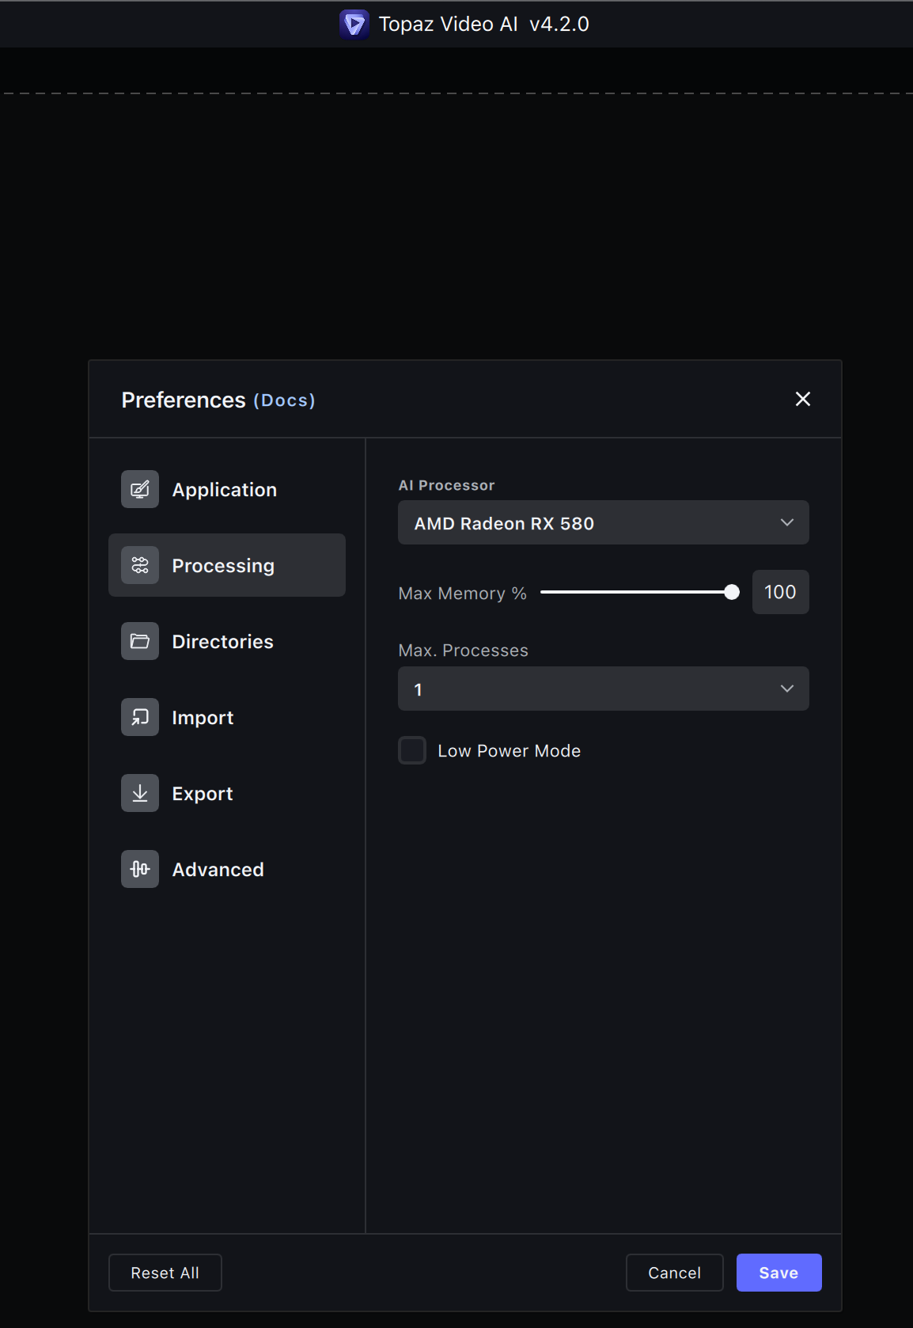Click the Export download icon

coord(140,793)
